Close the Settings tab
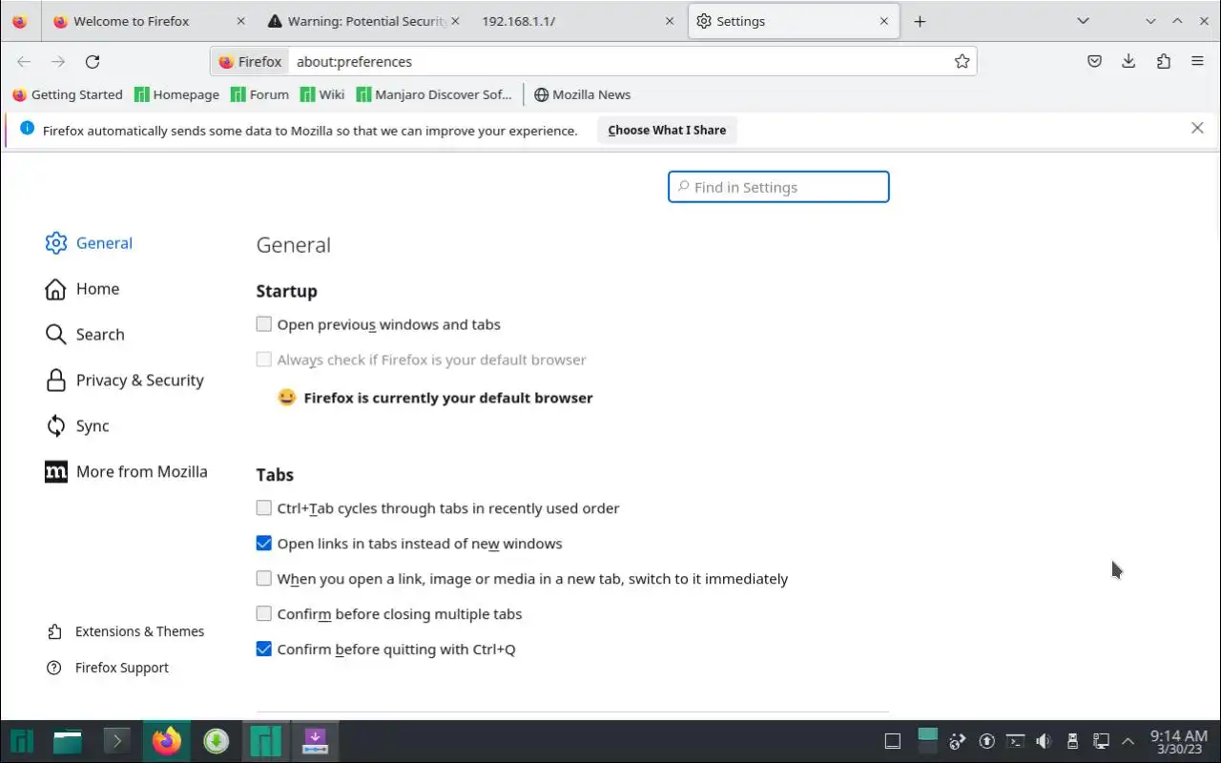Viewport: 1221px width, 763px height. pos(883,21)
